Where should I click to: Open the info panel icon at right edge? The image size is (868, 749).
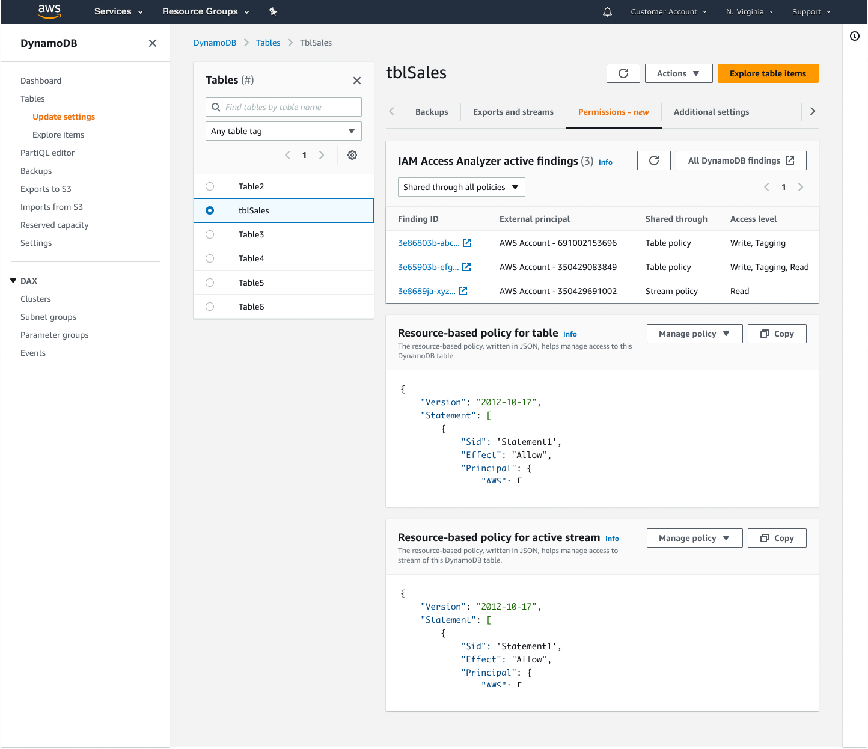854,36
